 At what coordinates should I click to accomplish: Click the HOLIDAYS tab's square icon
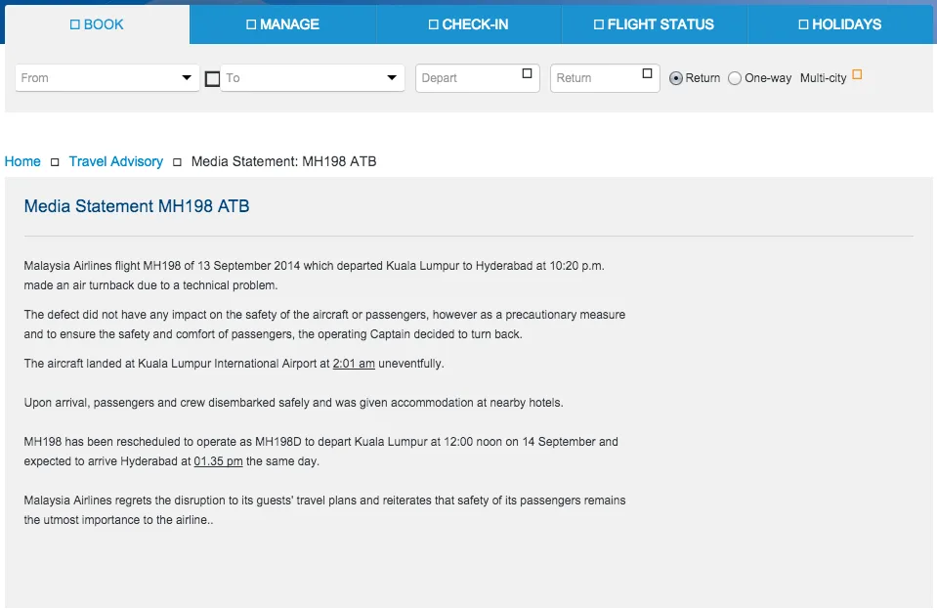coord(803,23)
